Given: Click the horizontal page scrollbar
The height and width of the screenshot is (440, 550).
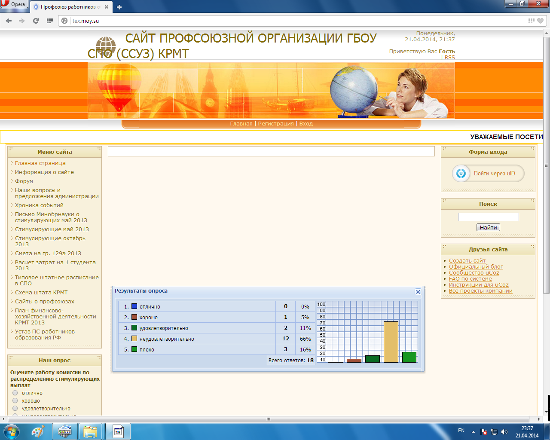Looking at the screenshot, I should (x=268, y=419).
